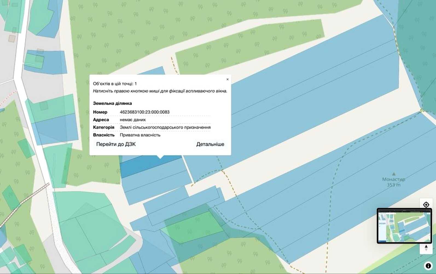Click the Об'єктів в цій точці text
Image resolution: width=436 pixels, height=274 pixels.
tap(115, 84)
